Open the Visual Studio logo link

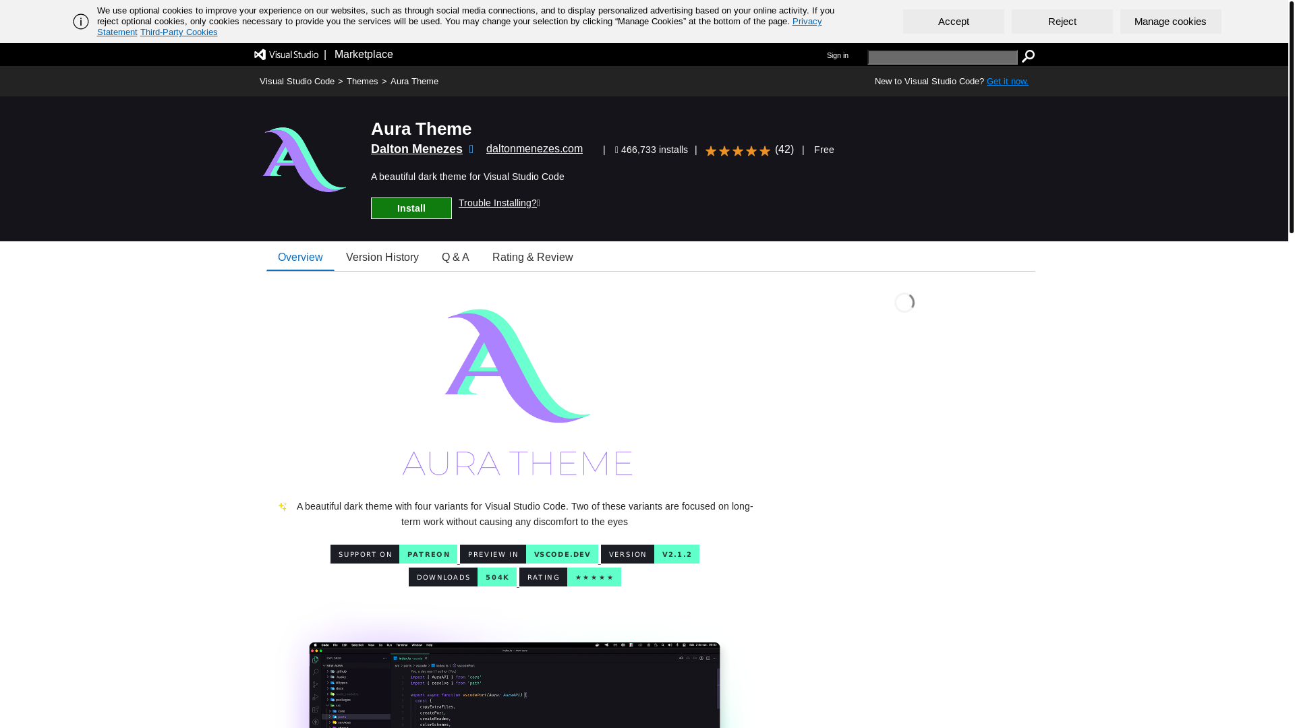pos(287,55)
